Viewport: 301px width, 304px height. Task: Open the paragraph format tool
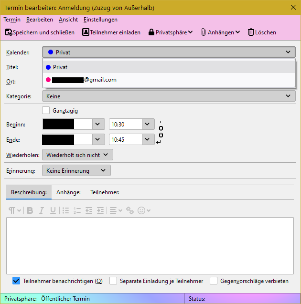14,210
